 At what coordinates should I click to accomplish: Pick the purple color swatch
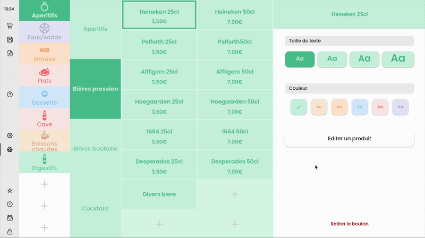[400, 107]
